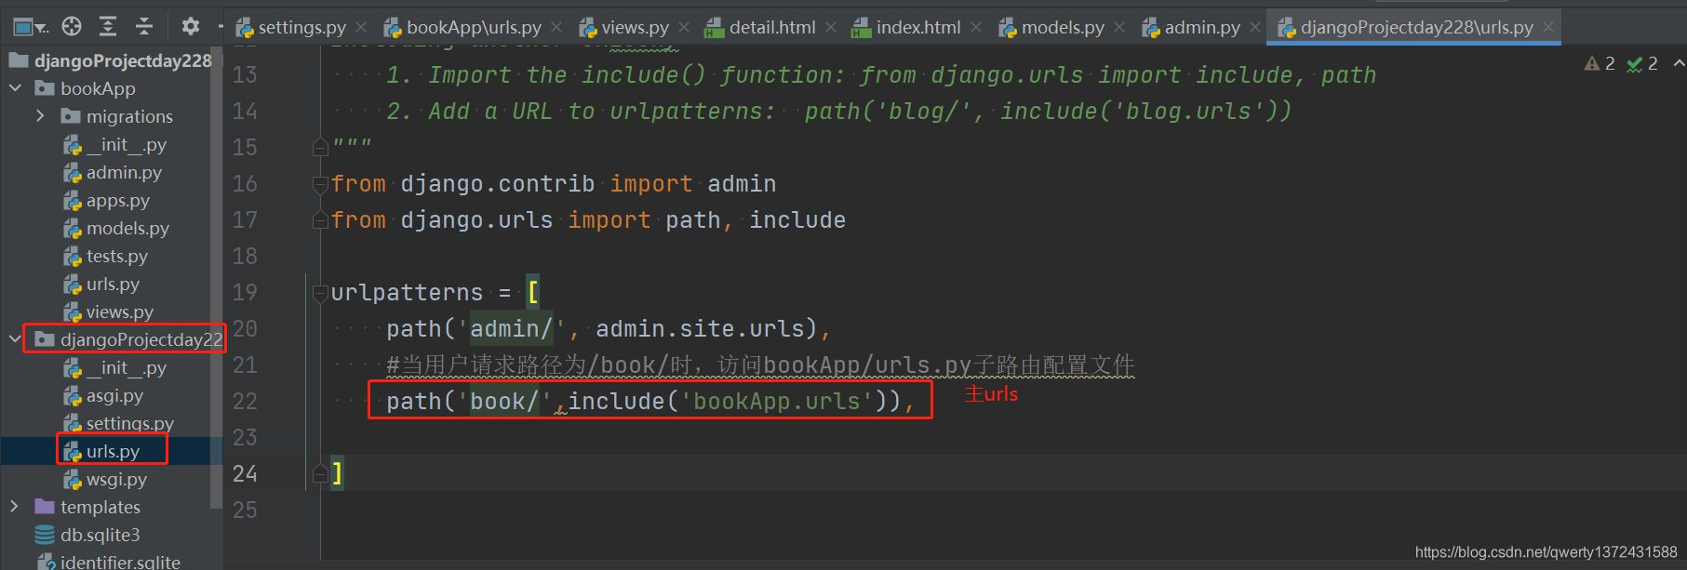This screenshot has height=570, width=1687.
Task: Click the database icon beside db.sqlite3
Action: 45,535
